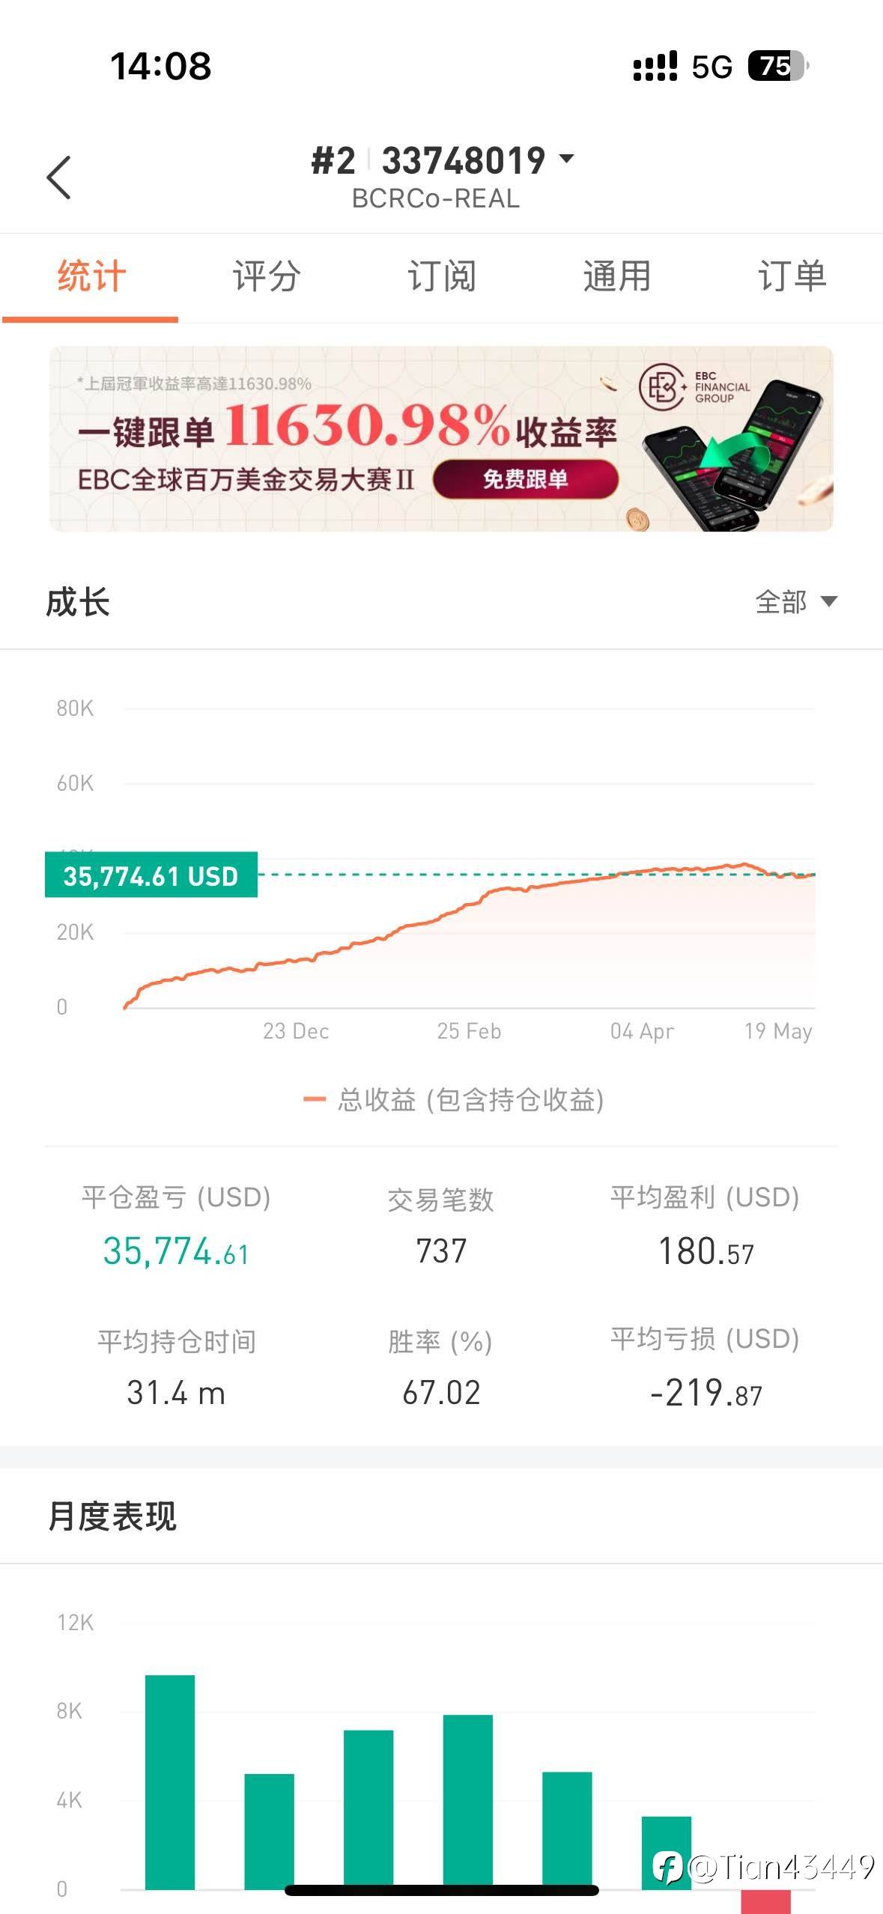Click the 35,774.61 USD chart value label
The width and height of the screenshot is (883, 1914).
tap(151, 875)
